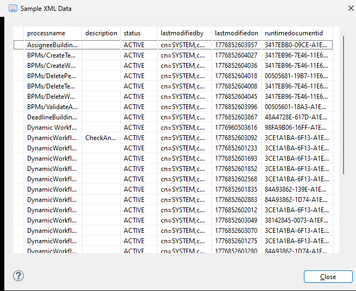Select the runtimedocumentid column header
This screenshot has width=356, height=291.
[x=297, y=33]
